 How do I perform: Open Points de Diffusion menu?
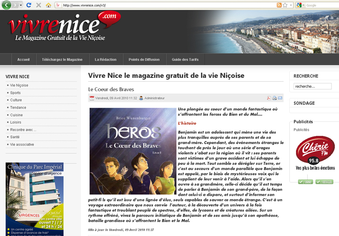pos(144,59)
